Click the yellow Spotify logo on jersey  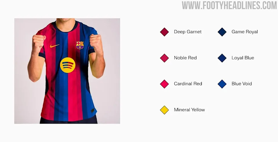tap(67, 65)
